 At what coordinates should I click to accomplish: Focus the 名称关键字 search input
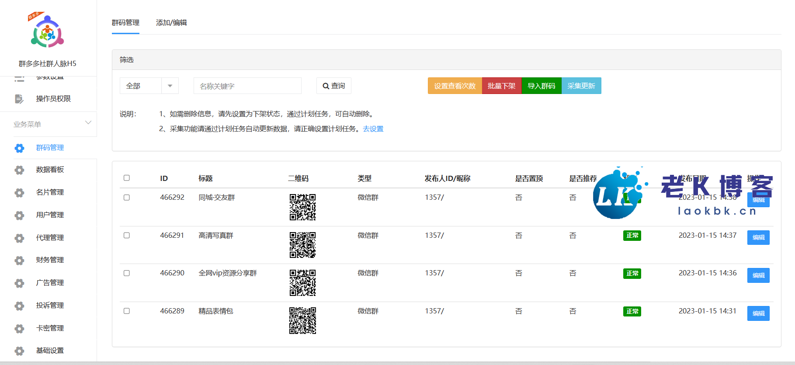[x=247, y=86]
